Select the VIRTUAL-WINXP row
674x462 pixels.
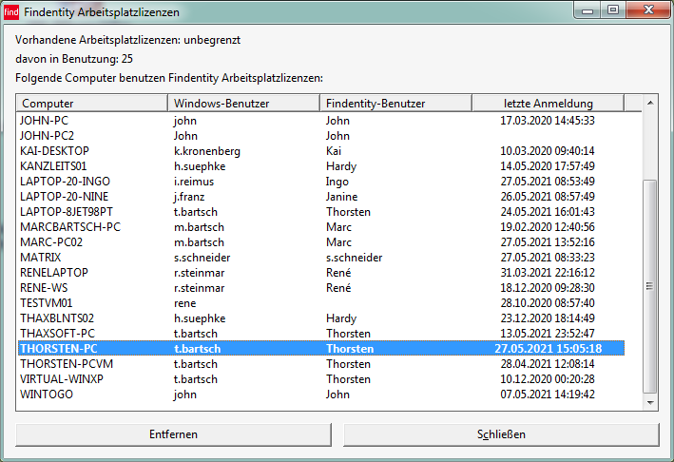(321, 379)
